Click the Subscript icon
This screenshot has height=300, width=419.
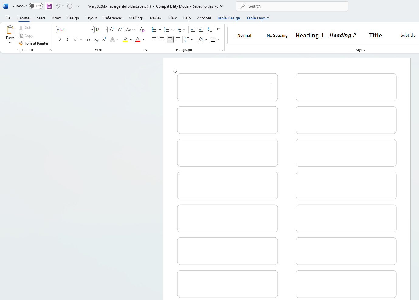[96, 39]
